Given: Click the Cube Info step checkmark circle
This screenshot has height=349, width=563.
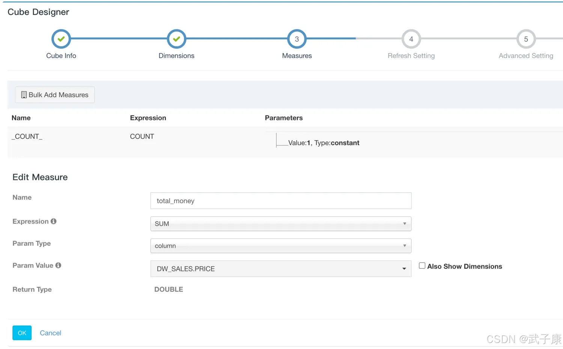Looking at the screenshot, I should pyautogui.click(x=61, y=39).
